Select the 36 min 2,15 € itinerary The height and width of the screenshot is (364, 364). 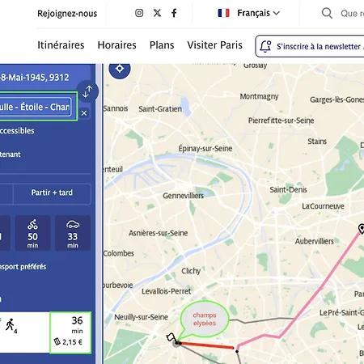[x=70, y=332]
